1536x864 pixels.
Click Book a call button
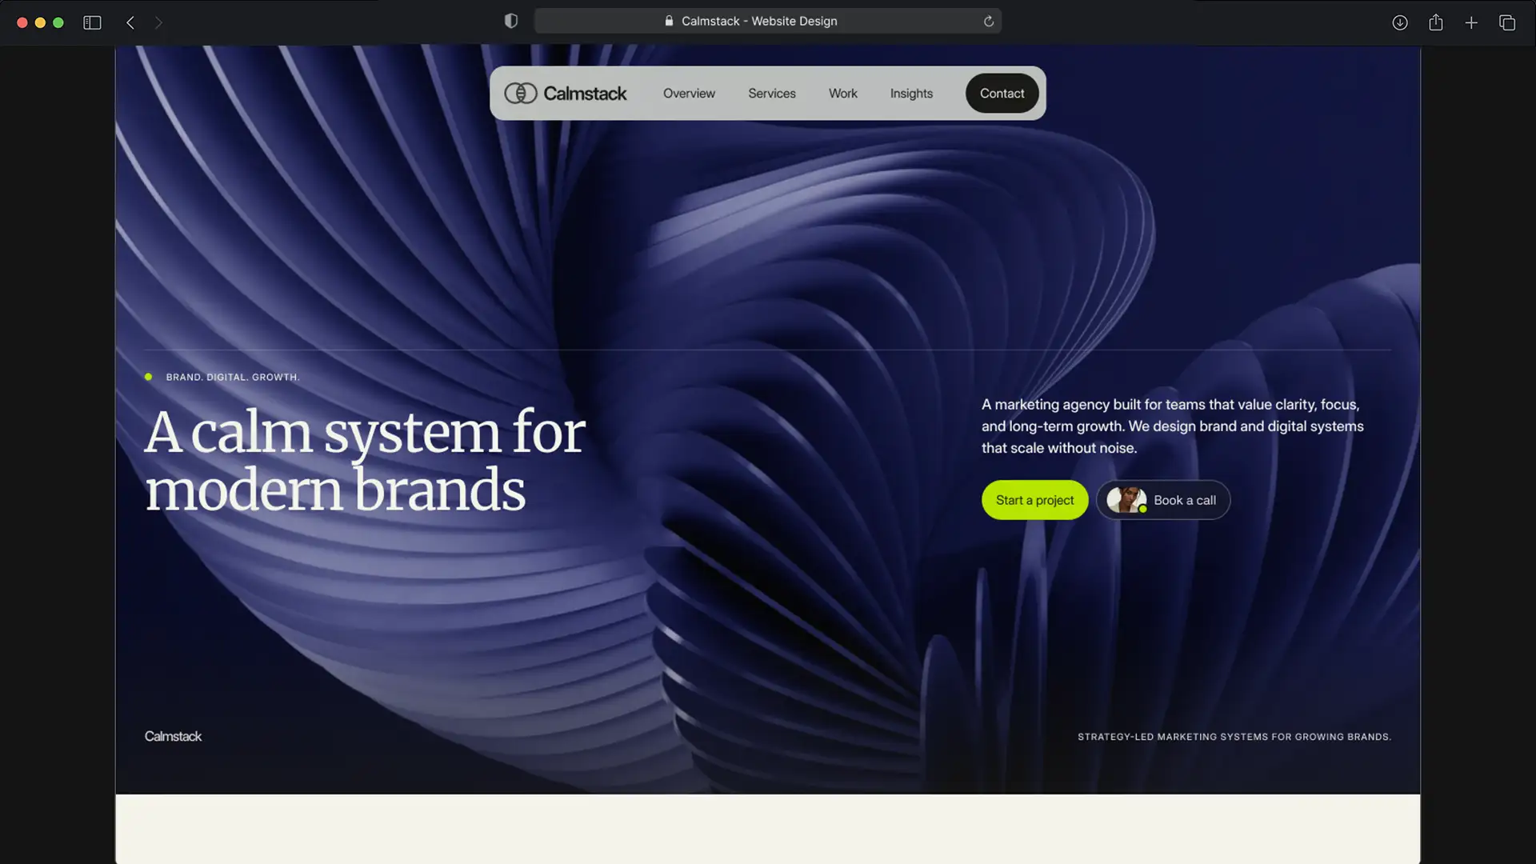click(1184, 500)
